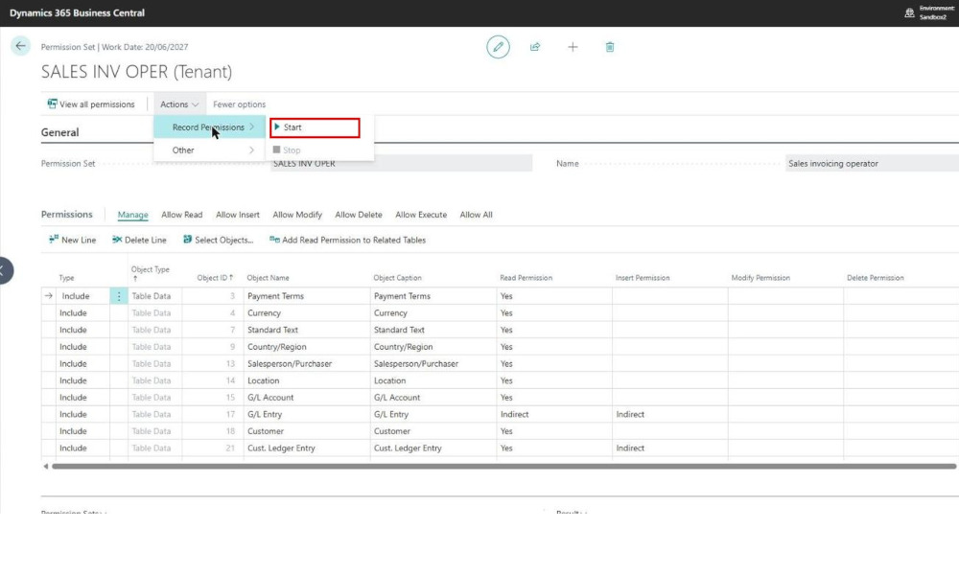Viewport: 959px width, 575px height.
Task: Click Read Permission column header
Action: pyautogui.click(x=526, y=278)
